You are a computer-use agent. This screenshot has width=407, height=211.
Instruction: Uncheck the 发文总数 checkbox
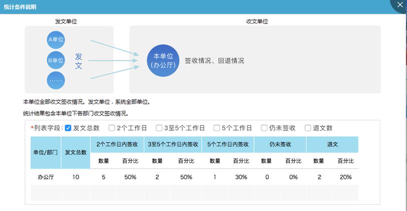pos(69,128)
